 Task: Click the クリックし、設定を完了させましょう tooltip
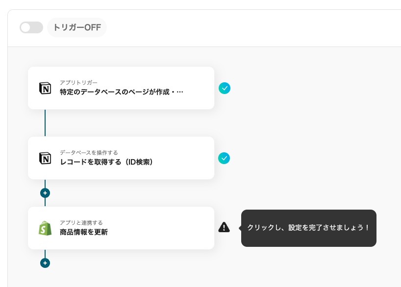pyautogui.click(x=309, y=228)
